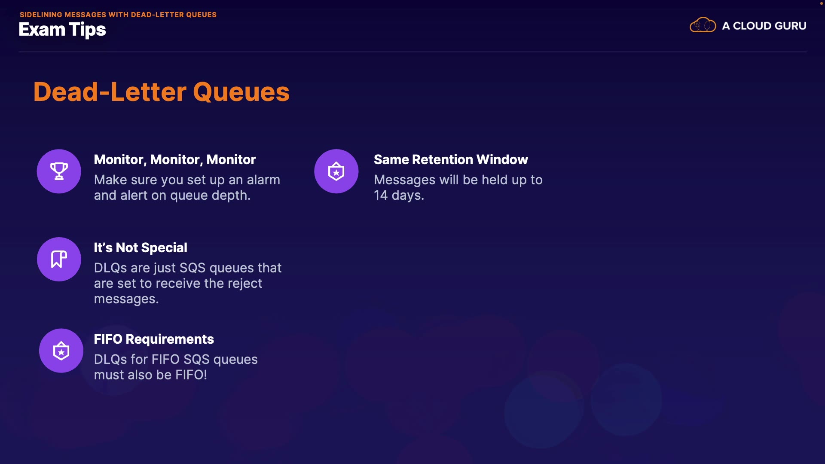
Task: Click the horizontal divider line under header
Action: click(412, 52)
